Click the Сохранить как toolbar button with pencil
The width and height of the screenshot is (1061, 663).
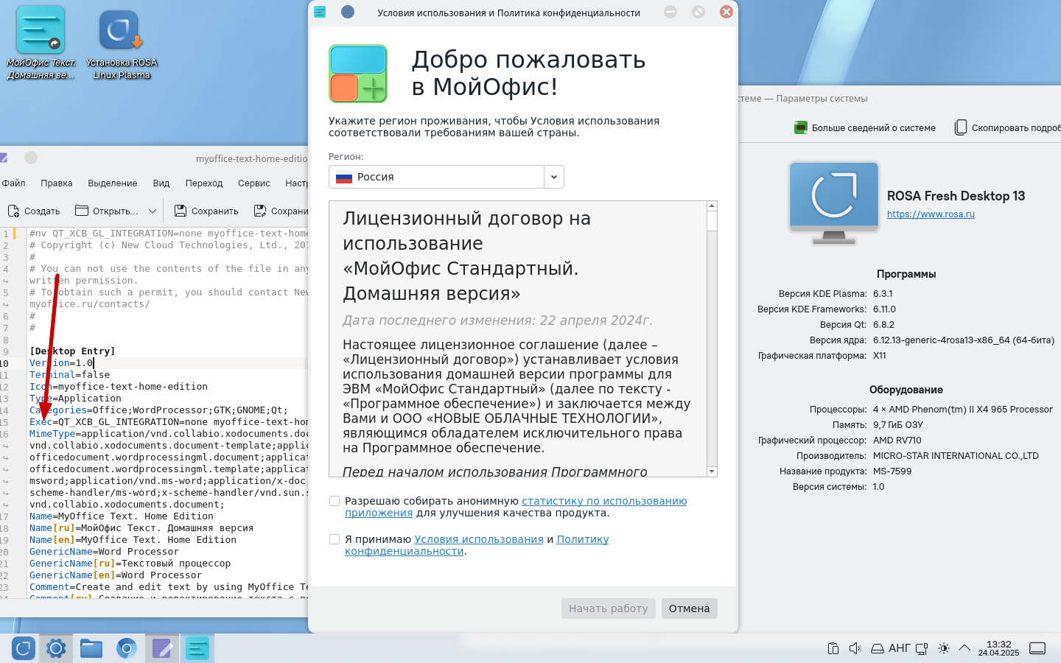[x=281, y=211]
